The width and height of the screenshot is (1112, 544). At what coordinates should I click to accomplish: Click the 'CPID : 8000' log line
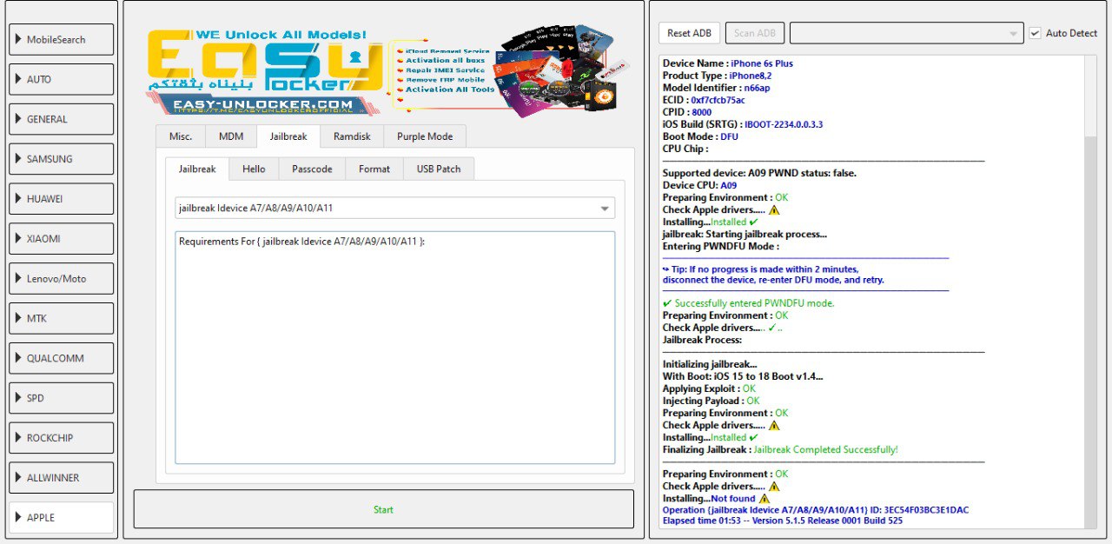(687, 112)
